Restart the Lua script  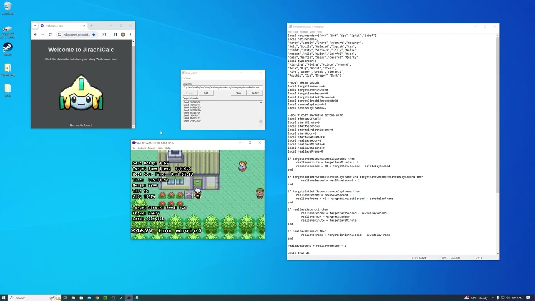255,93
